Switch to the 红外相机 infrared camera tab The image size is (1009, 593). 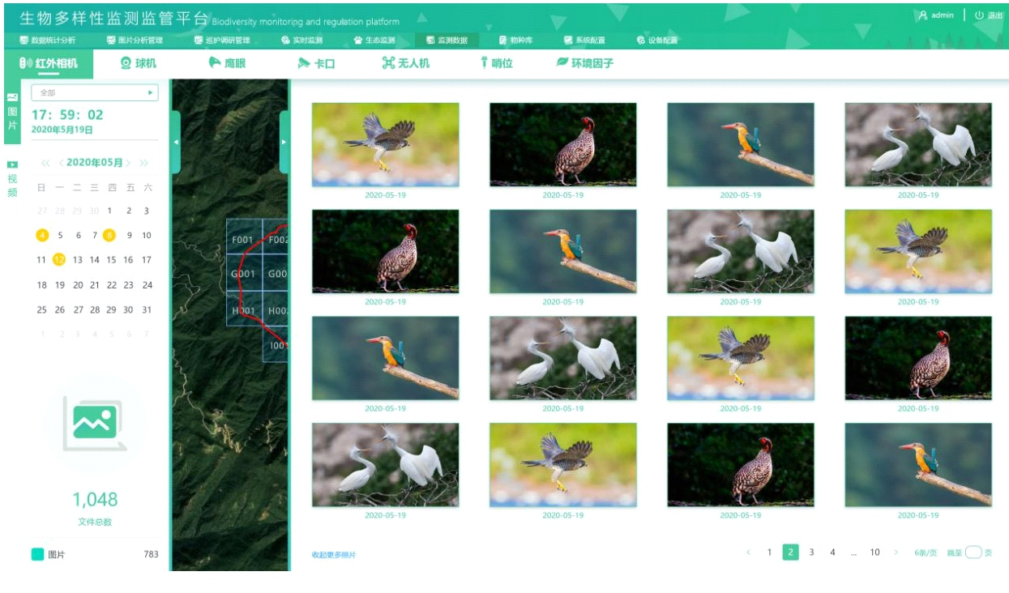coord(48,63)
